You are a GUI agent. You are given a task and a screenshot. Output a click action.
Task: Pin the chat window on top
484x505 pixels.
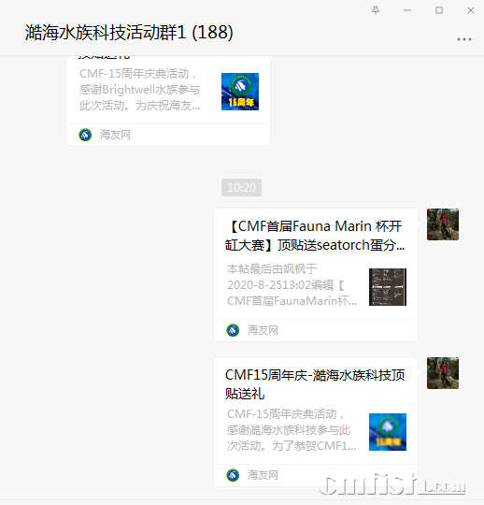click(376, 10)
